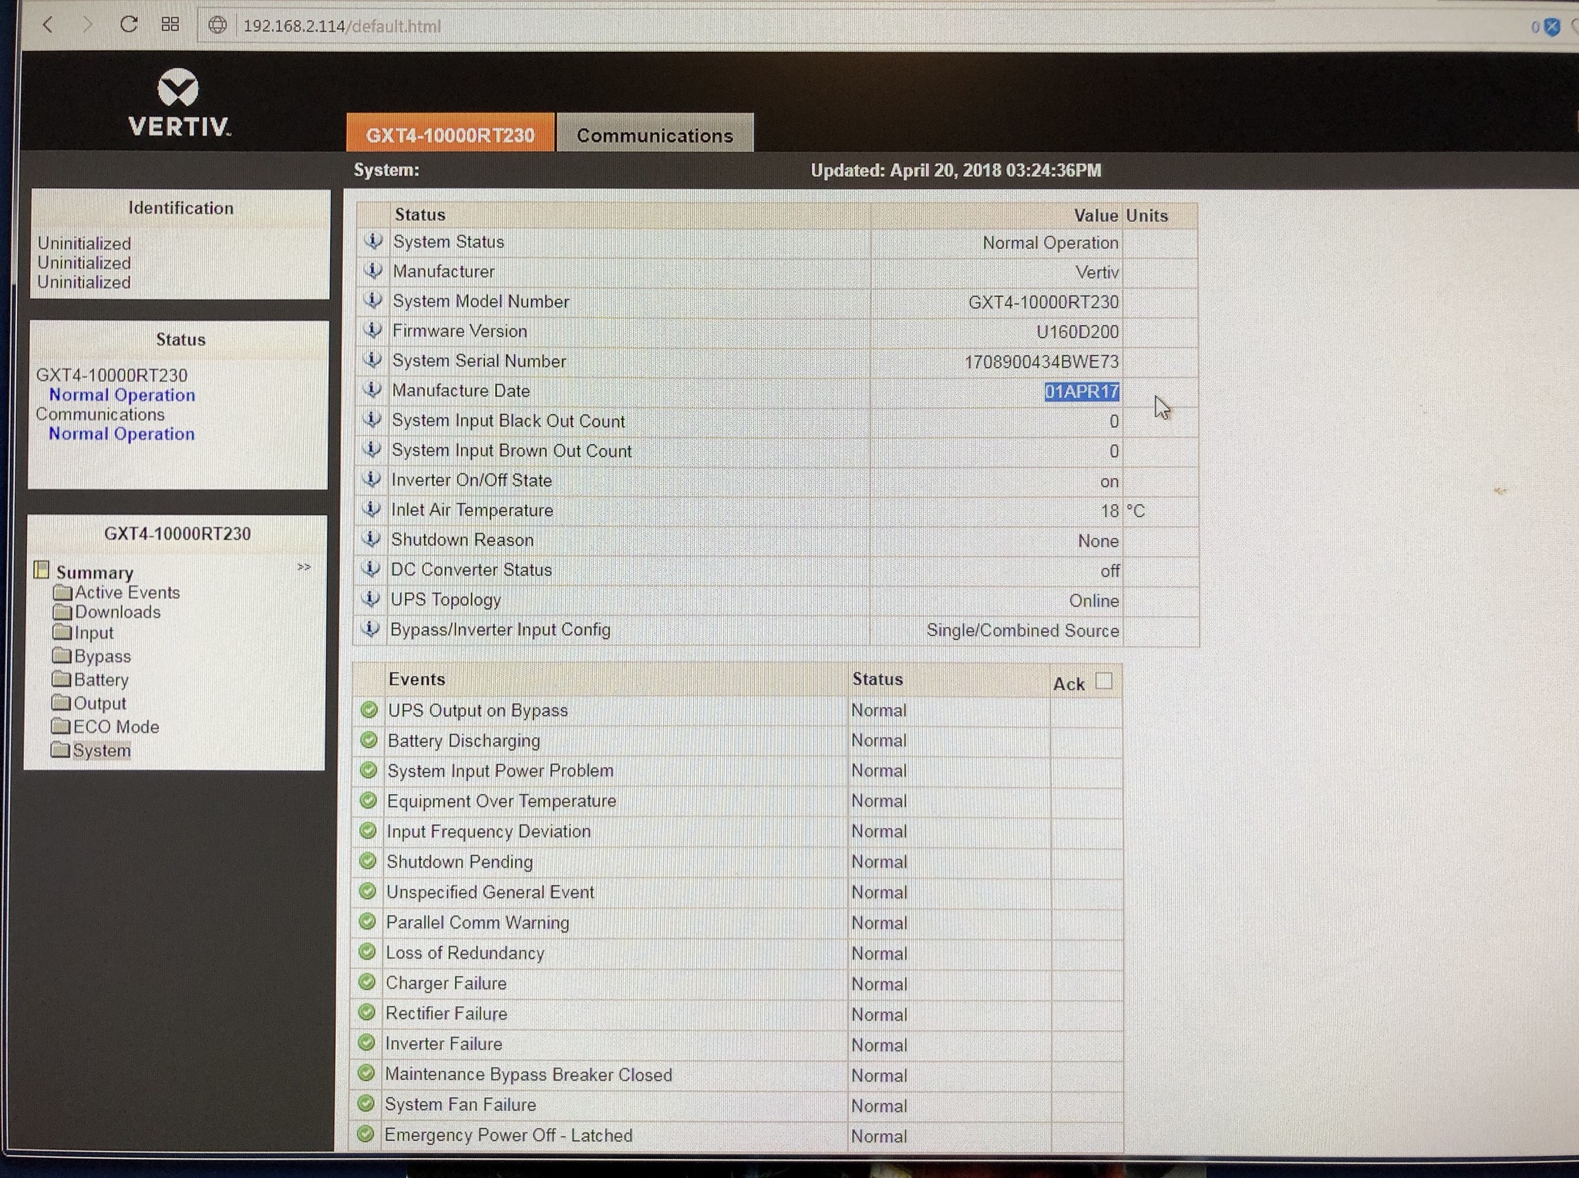This screenshot has width=1579, height=1178.
Task: Click green icon for System Input Power Problem
Action: [x=369, y=770]
